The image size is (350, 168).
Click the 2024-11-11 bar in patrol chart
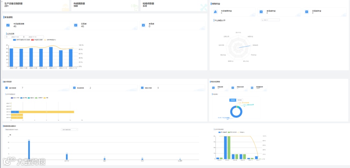51,57
